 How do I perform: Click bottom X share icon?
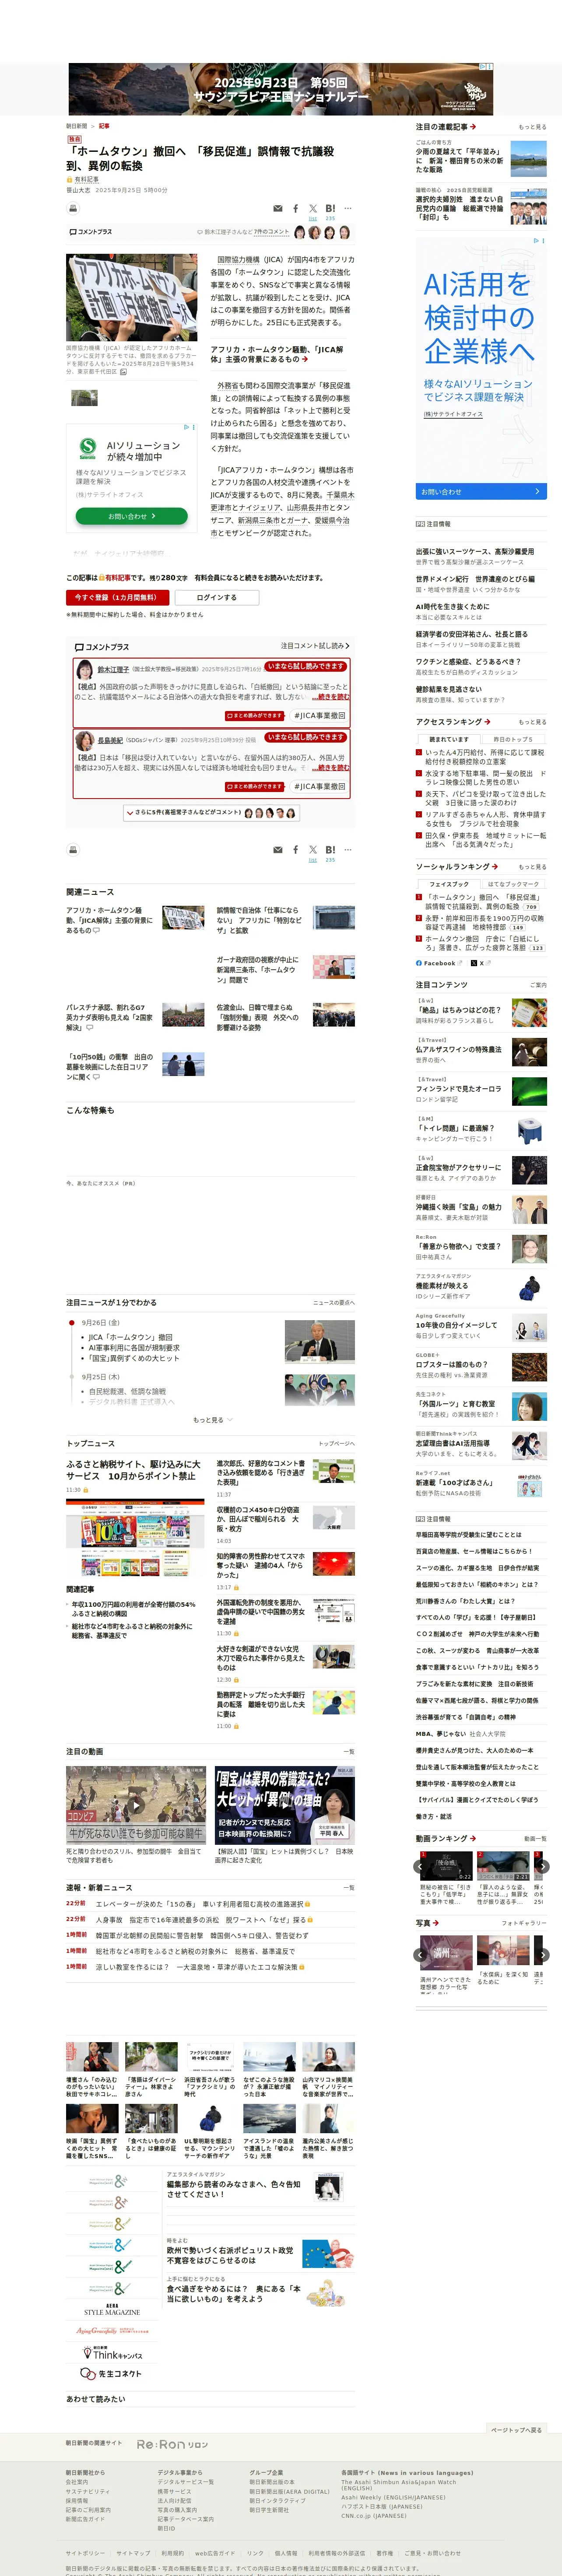click(313, 850)
